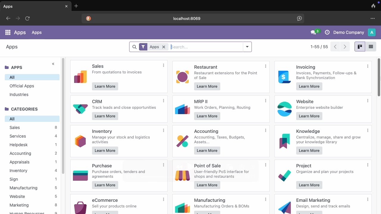Click the Point of Sale app icon
381x214 pixels.
(x=182, y=175)
